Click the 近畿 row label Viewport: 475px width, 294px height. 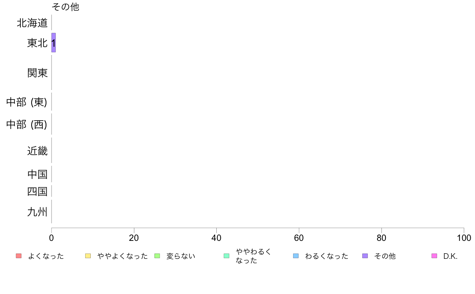(37, 151)
